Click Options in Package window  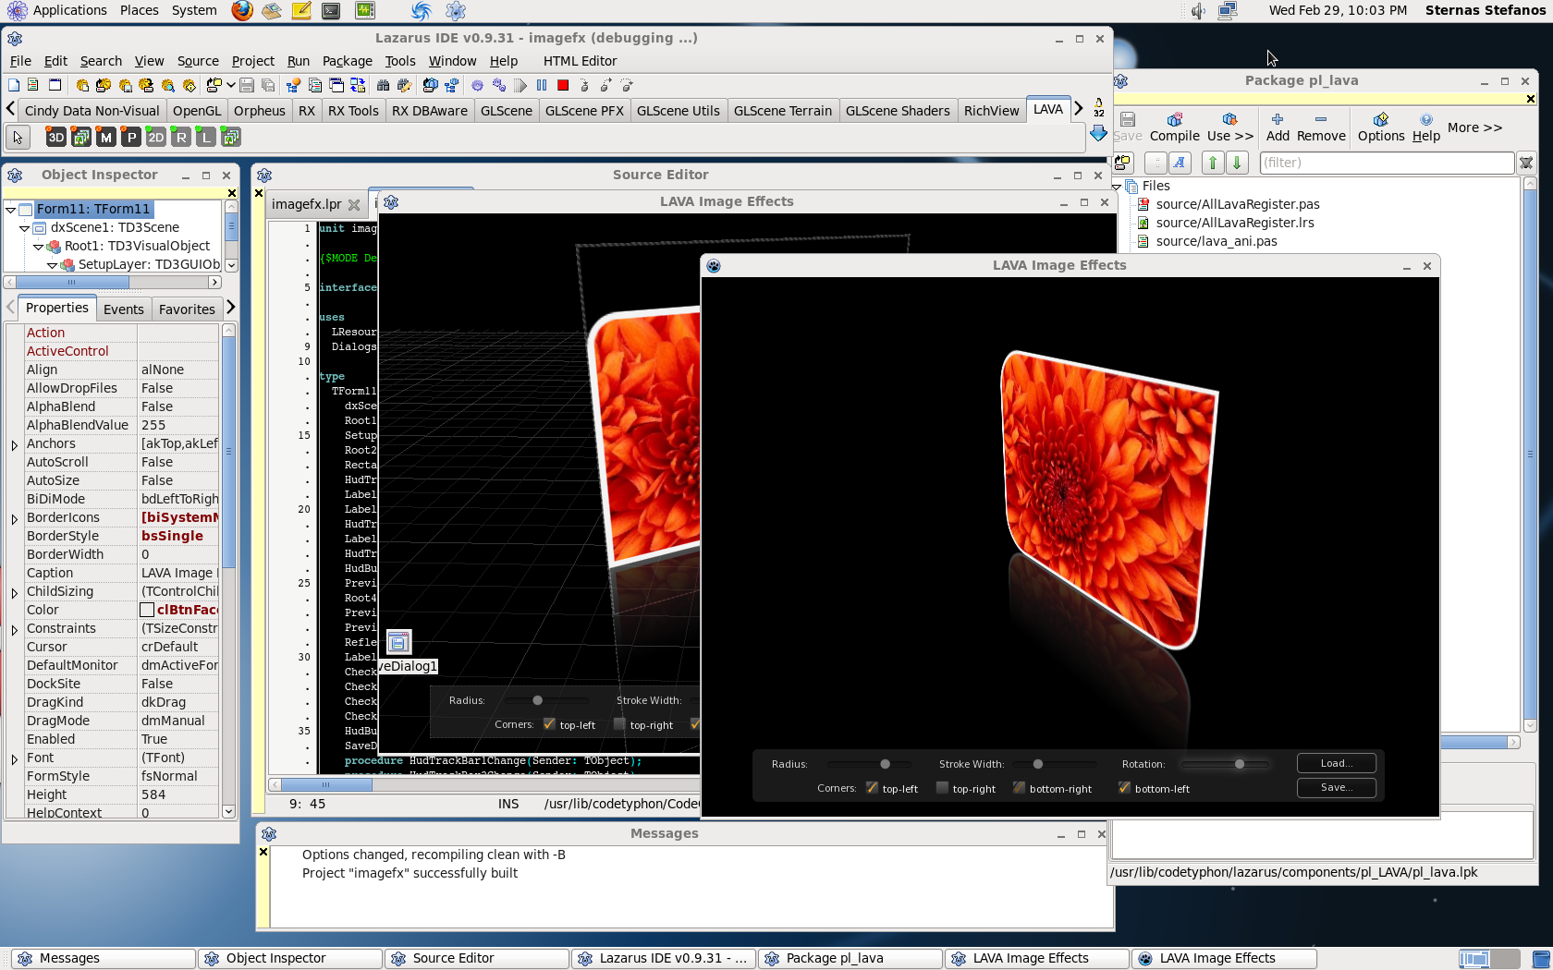1380,127
